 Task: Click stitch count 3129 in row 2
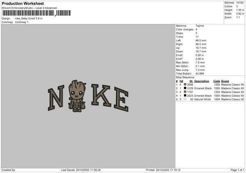[190, 89]
